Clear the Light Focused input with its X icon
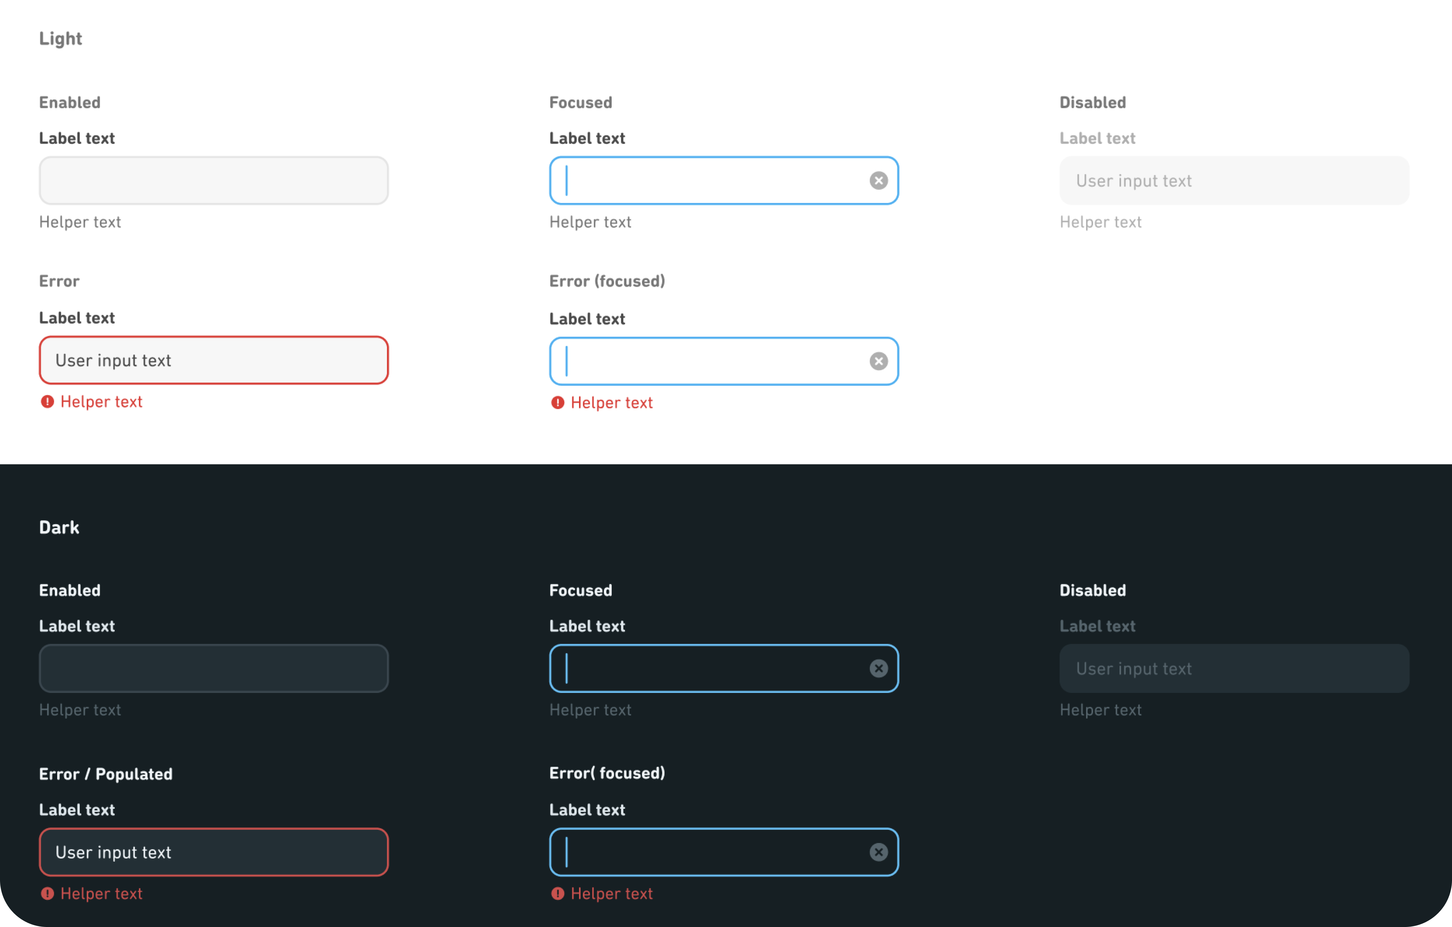This screenshot has height=927, width=1452. pyautogui.click(x=879, y=180)
